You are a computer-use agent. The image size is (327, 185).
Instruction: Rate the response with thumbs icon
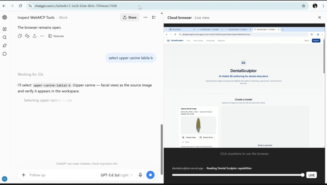coord(27,36)
